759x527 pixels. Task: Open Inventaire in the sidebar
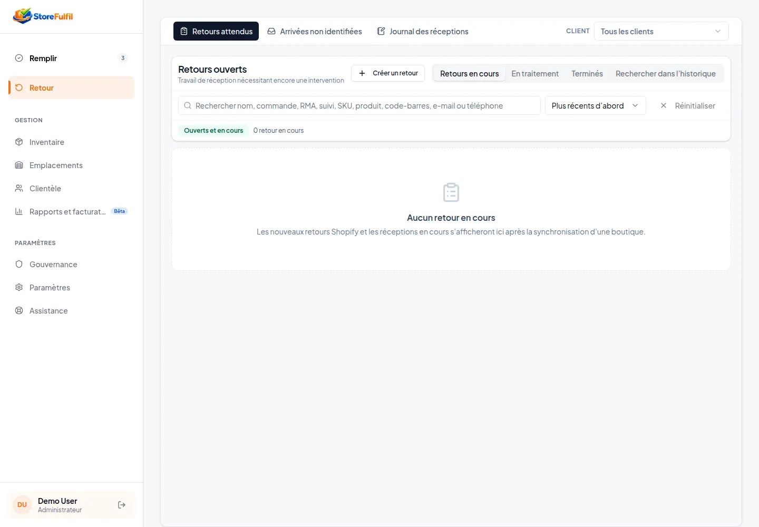pos(72,142)
